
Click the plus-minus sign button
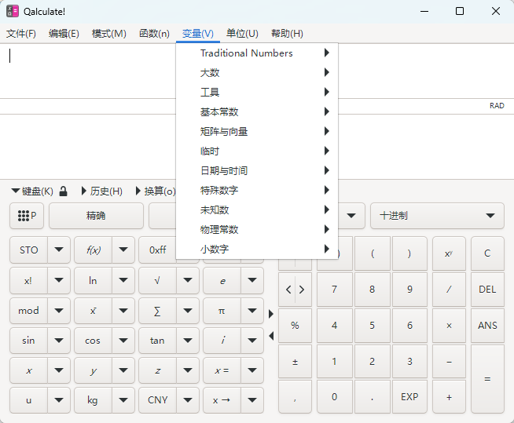pos(295,362)
